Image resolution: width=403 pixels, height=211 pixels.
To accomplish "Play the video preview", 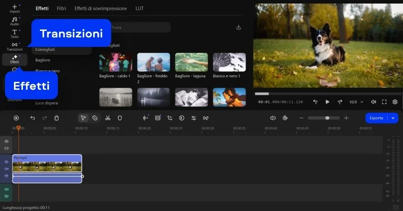I will 327,102.
